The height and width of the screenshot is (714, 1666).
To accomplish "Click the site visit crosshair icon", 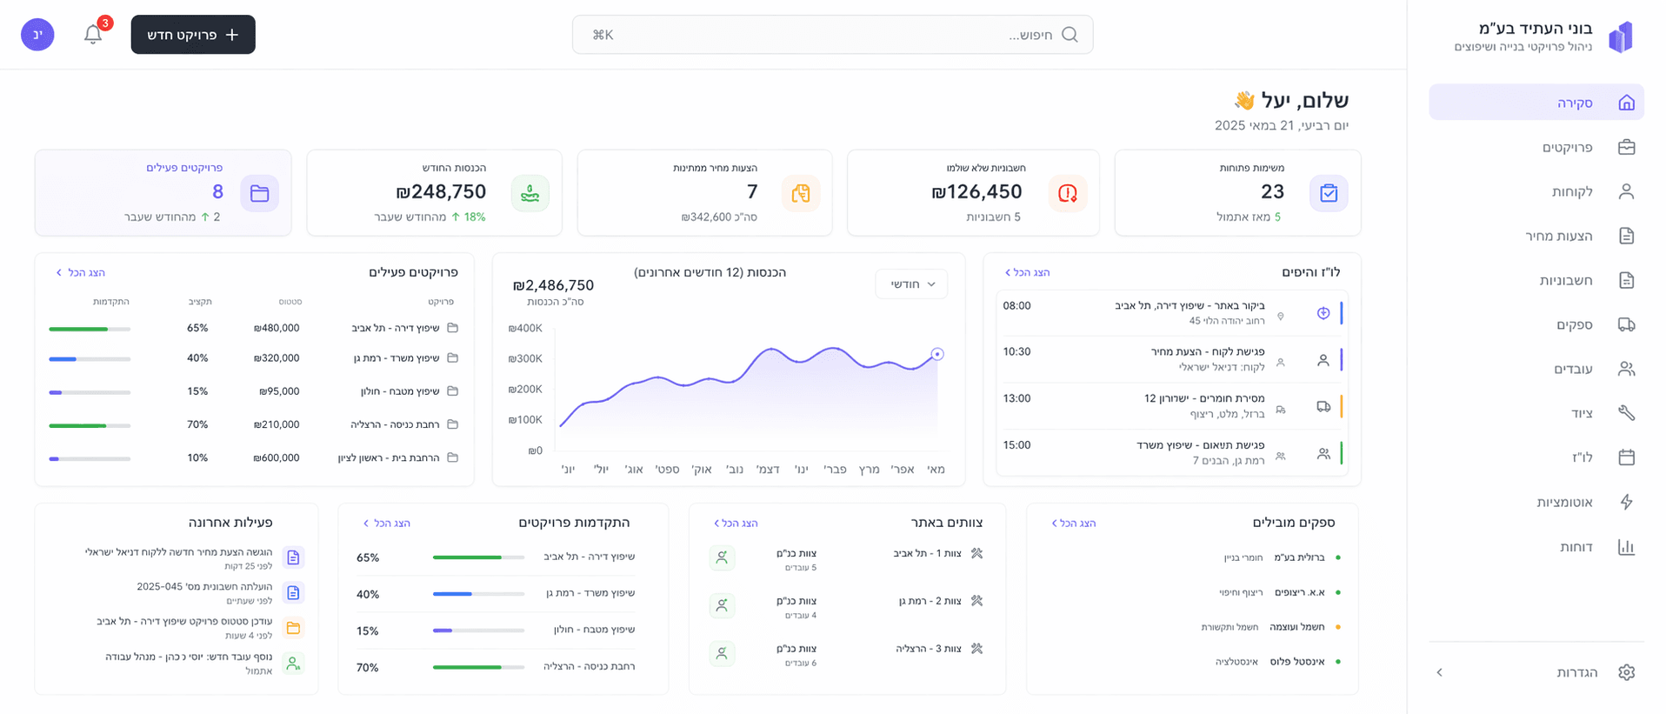I will coord(1323,313).
